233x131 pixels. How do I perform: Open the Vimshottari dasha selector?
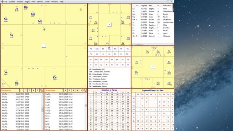point(10,90)
